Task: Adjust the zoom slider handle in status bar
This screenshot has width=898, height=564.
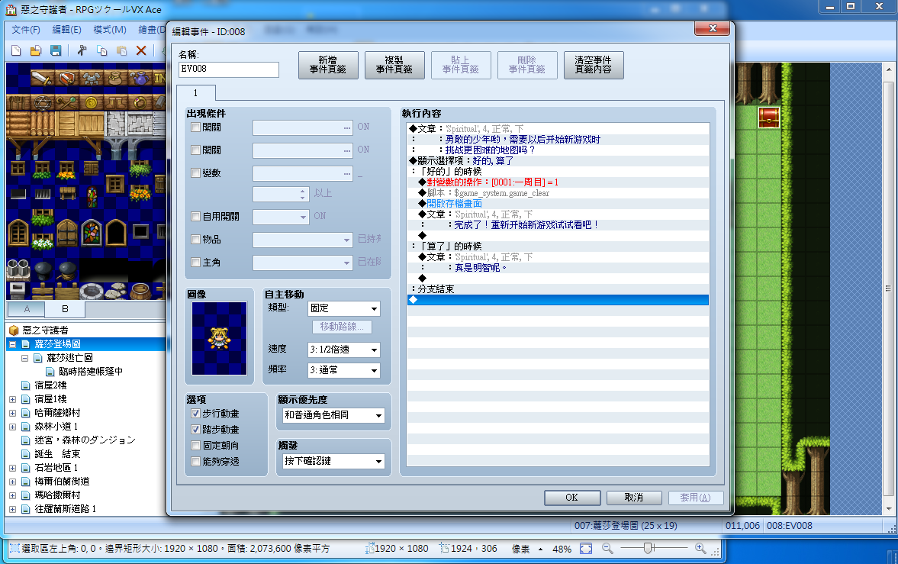Action: (x=648, y=549)
